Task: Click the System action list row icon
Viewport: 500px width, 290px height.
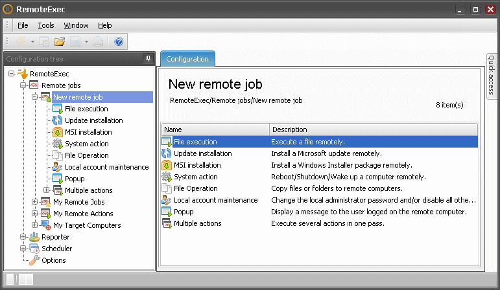Action: tap(167, 177)
